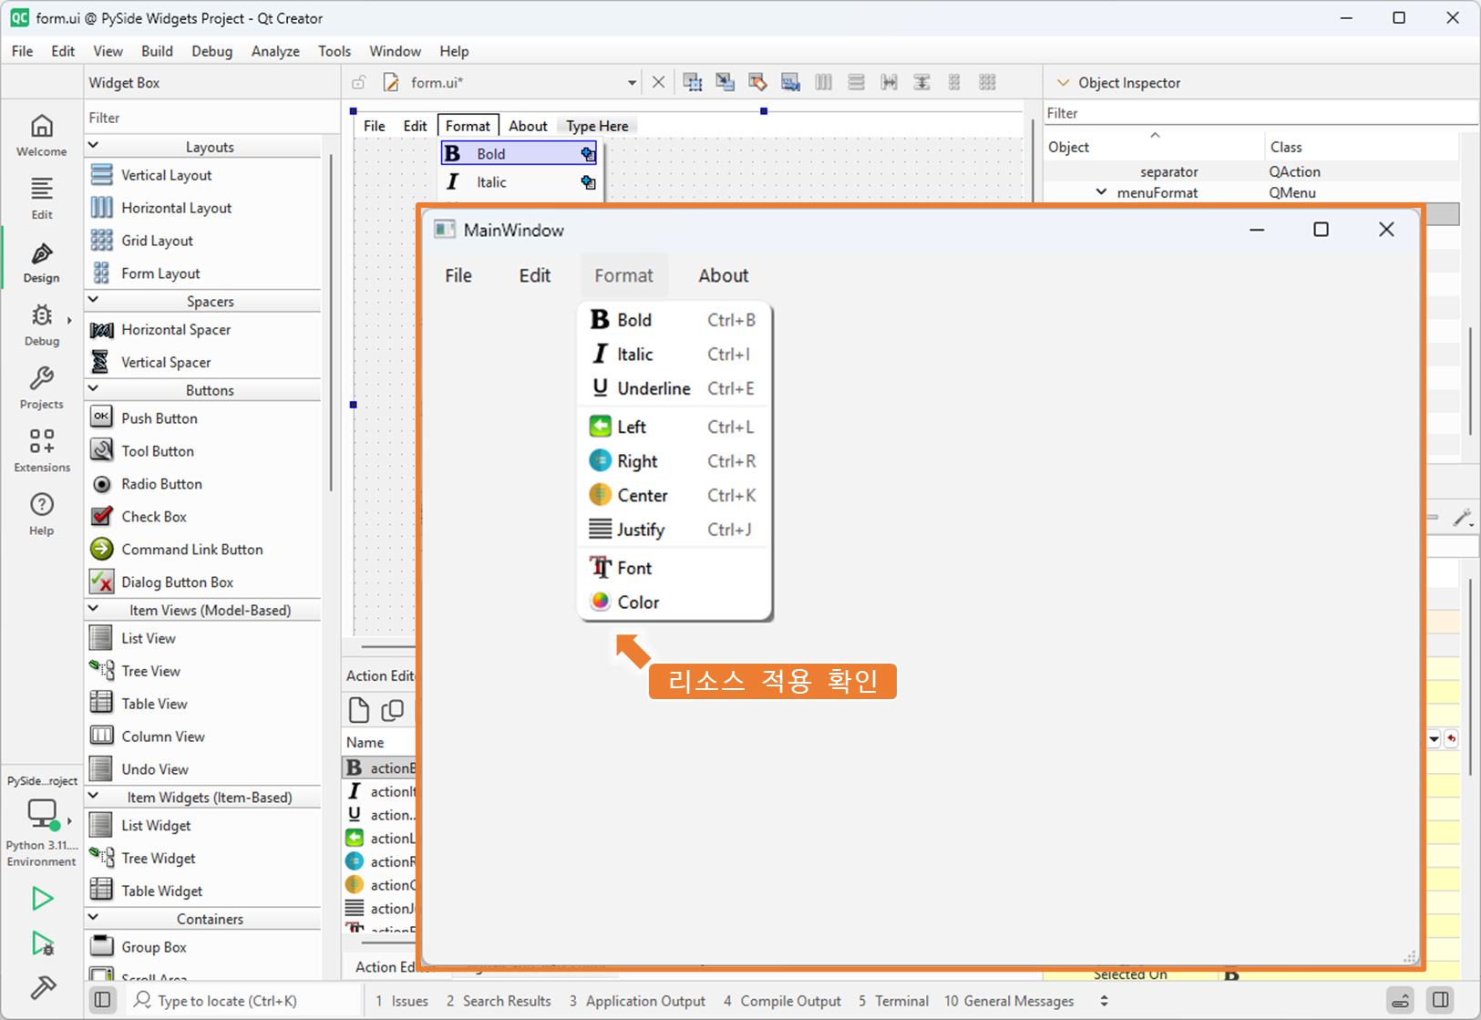Click the Copy action icon in the Action Editor
Viewport: 1481px width, 1020px height.
click(x=393, y=709)
